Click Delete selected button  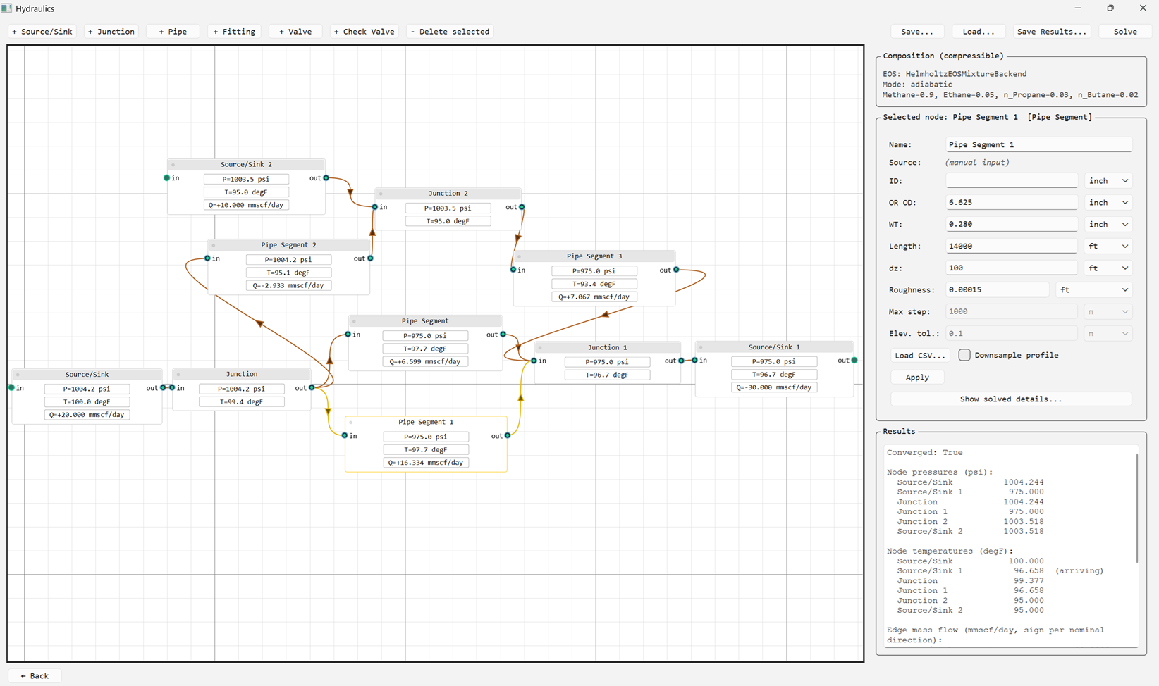click(450, 32)
